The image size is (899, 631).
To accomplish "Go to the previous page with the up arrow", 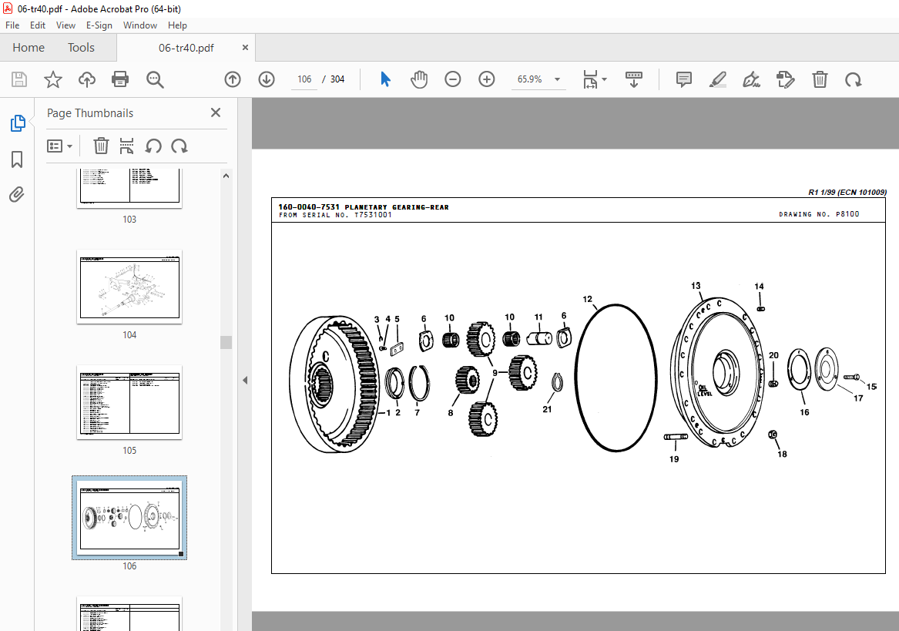I will click(233, 79).
